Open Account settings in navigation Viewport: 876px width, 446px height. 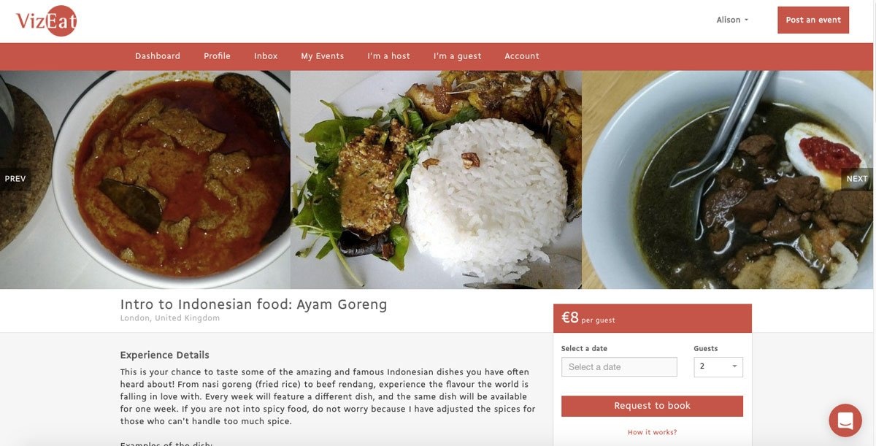tap(522, 56)
